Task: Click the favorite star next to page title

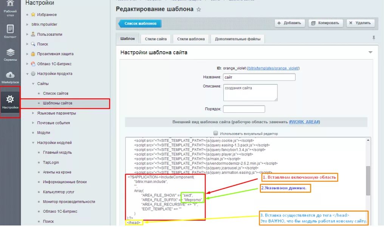Action: [x=198, y=9]
